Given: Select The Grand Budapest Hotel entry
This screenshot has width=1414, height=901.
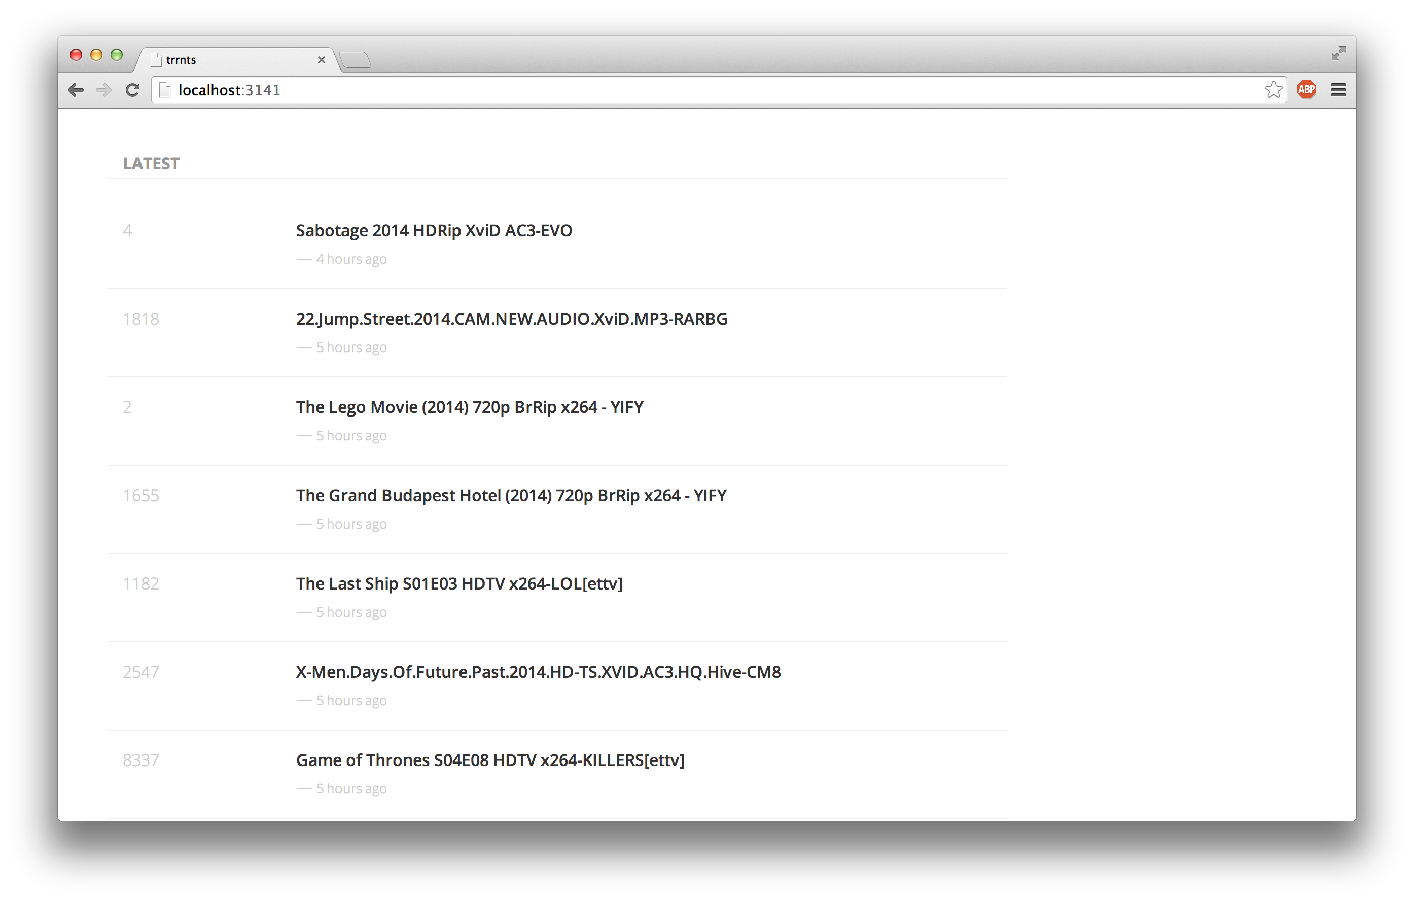Looking at the screenshot, I should pos(511,495).
